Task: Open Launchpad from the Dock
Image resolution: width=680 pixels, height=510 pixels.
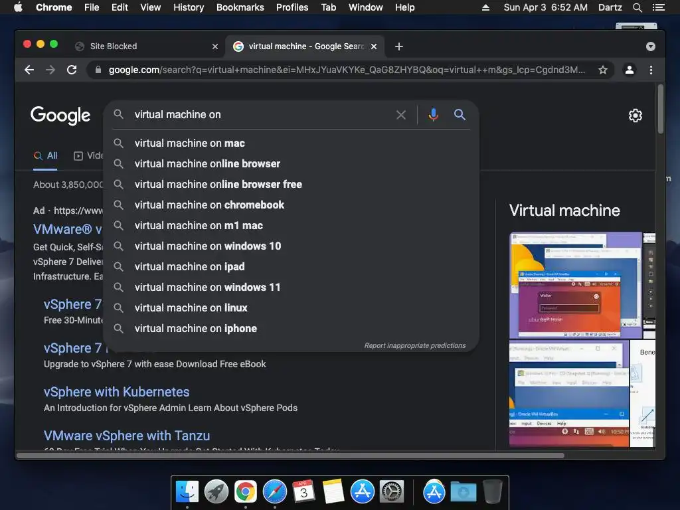Action: 216,492
